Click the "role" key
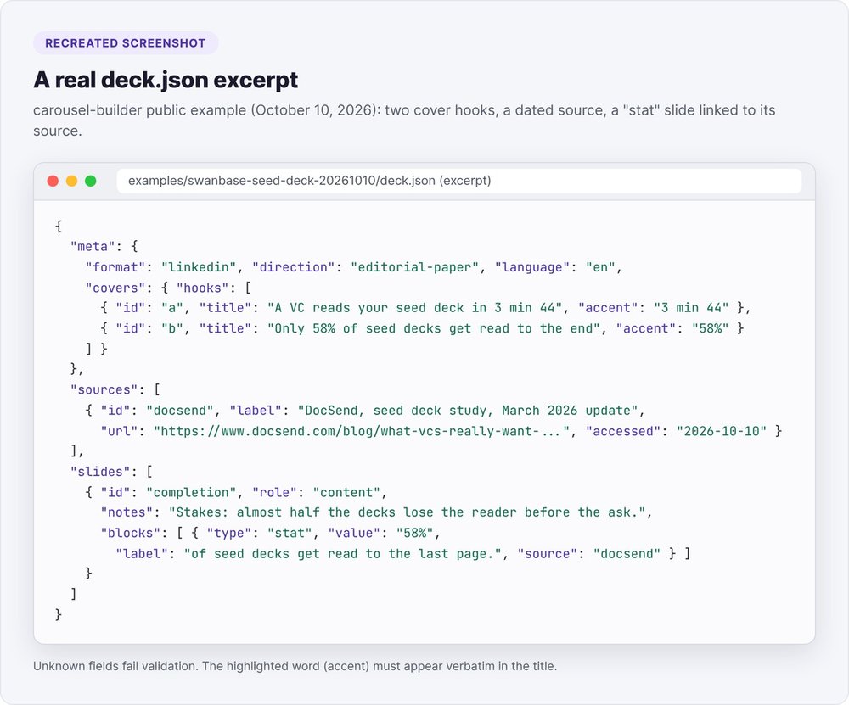Image resolution: width=849 pixels, height=705 pixels. click(274, 492)
